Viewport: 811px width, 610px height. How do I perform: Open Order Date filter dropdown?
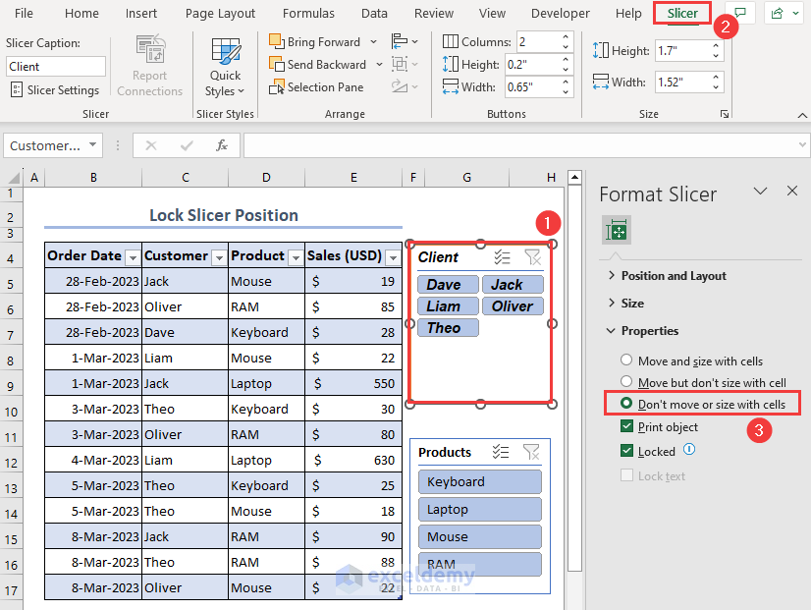pyautogui.click(x=133, y=257)
